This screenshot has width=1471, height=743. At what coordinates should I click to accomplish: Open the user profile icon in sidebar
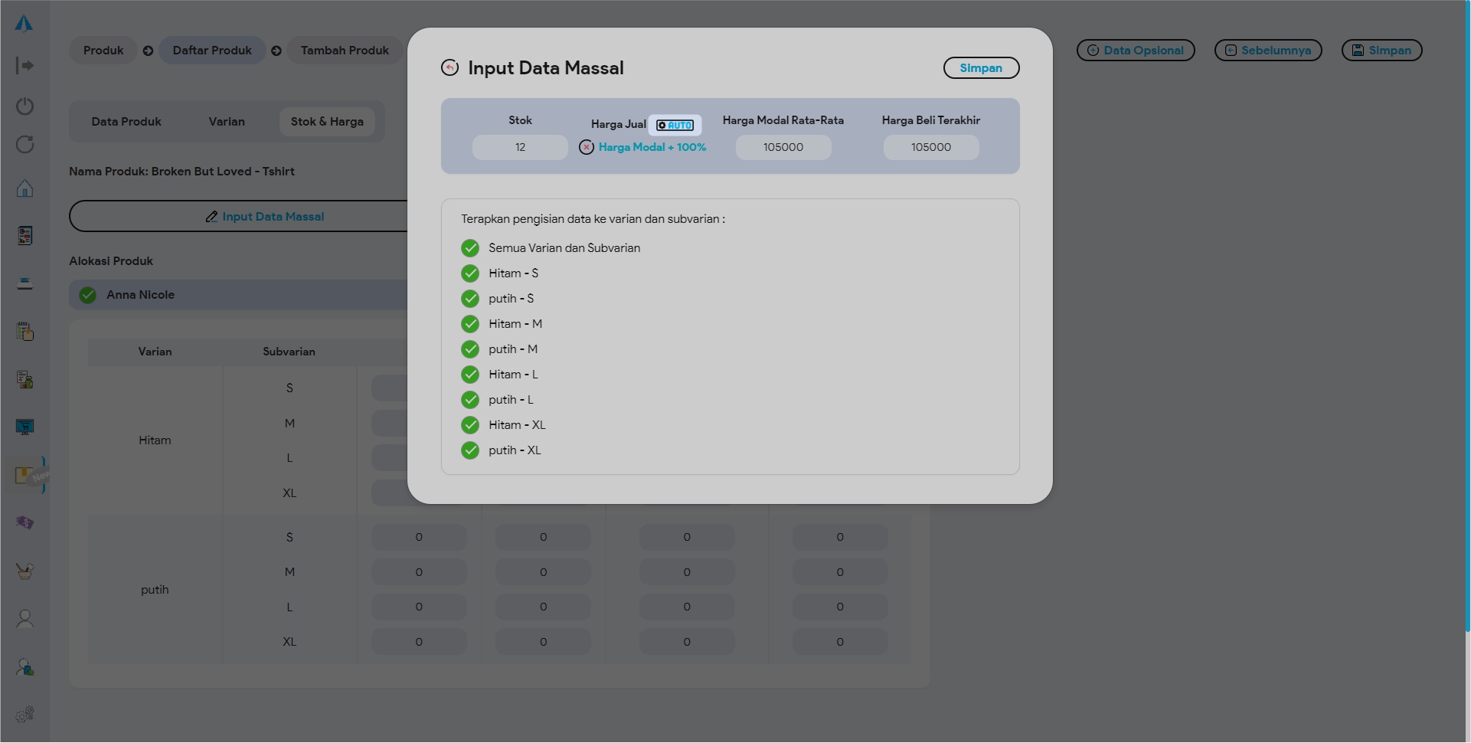[25, 619]
